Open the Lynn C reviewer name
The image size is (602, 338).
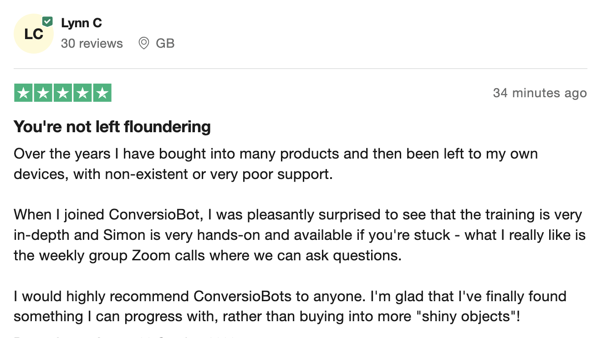(x=82, y=23)
